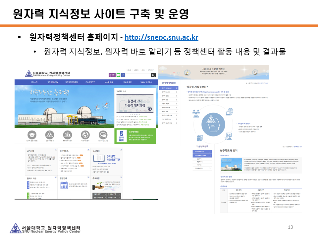Expand more of 원자력뉴스 section
Screen dimensions: 318x238
coord(88,150)
